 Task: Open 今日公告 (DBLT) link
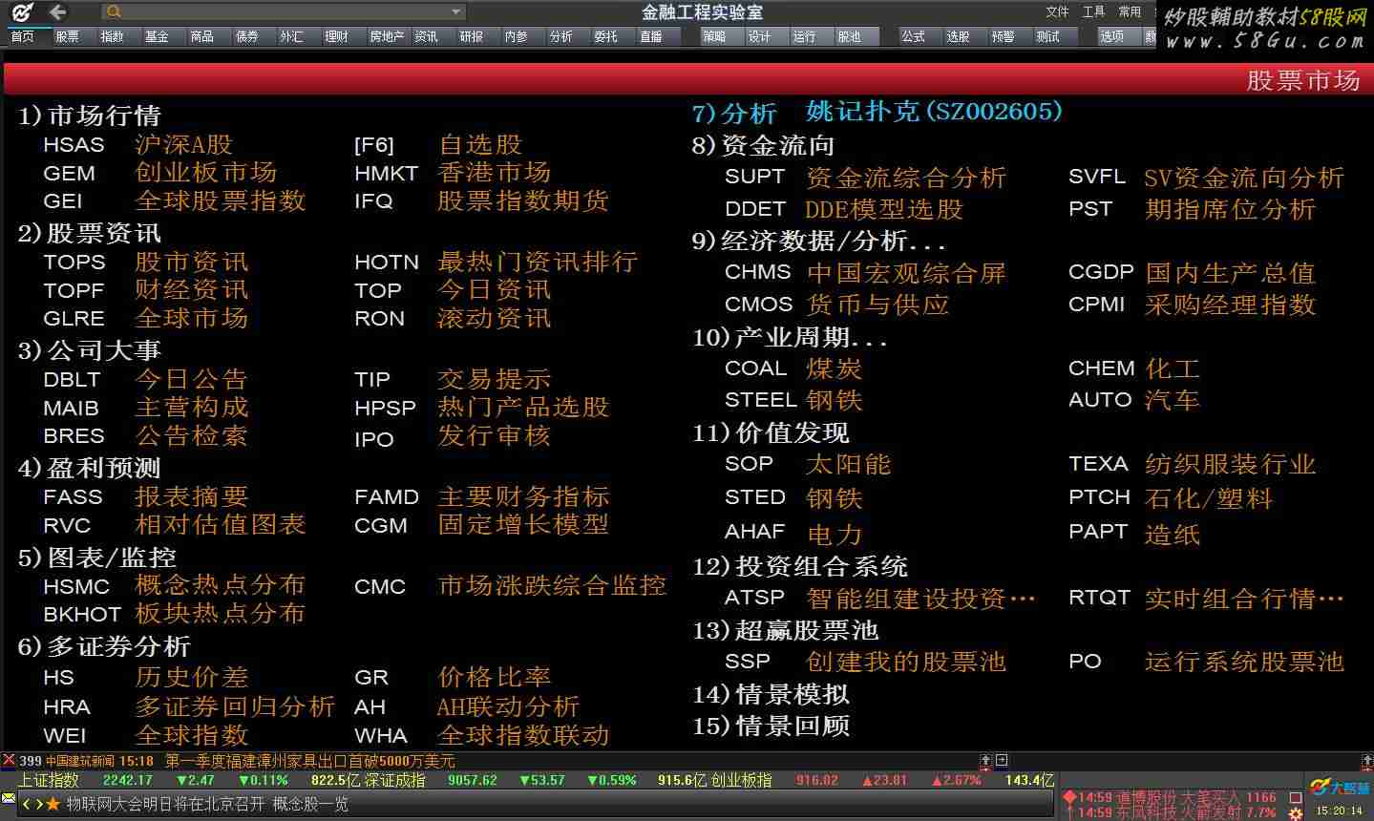[191, 379]
